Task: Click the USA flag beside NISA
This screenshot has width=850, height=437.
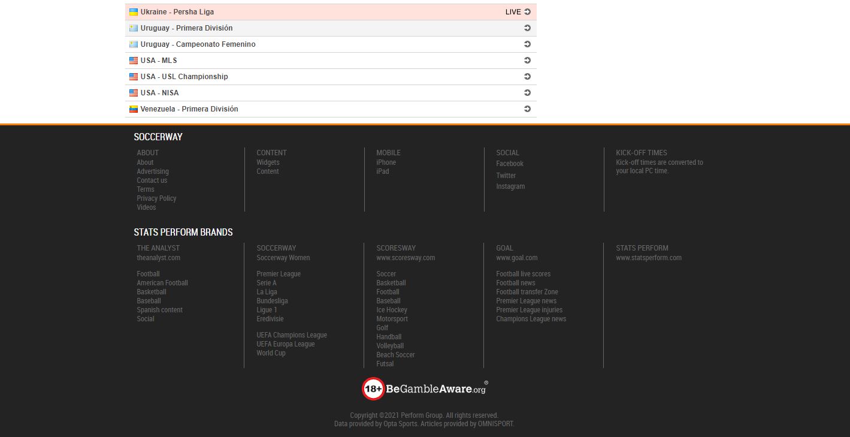Action: (x=134, y=93)
